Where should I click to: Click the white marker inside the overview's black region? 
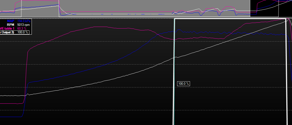[279, 9]
